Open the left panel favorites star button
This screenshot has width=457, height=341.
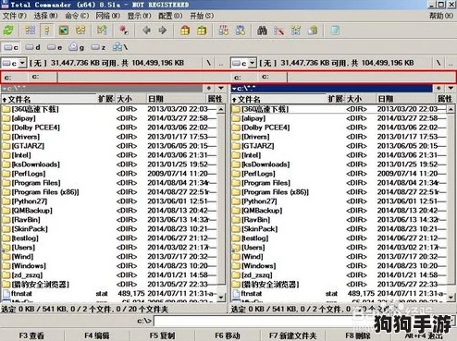(x=209, y=88)
